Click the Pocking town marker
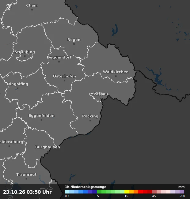190x199 pixels. pos(90,120)
